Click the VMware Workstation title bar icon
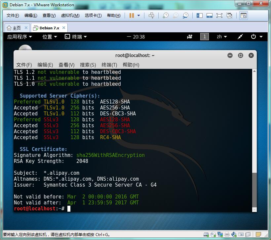The width and height of the screenshot is (271, 240). tap(5, 5)
